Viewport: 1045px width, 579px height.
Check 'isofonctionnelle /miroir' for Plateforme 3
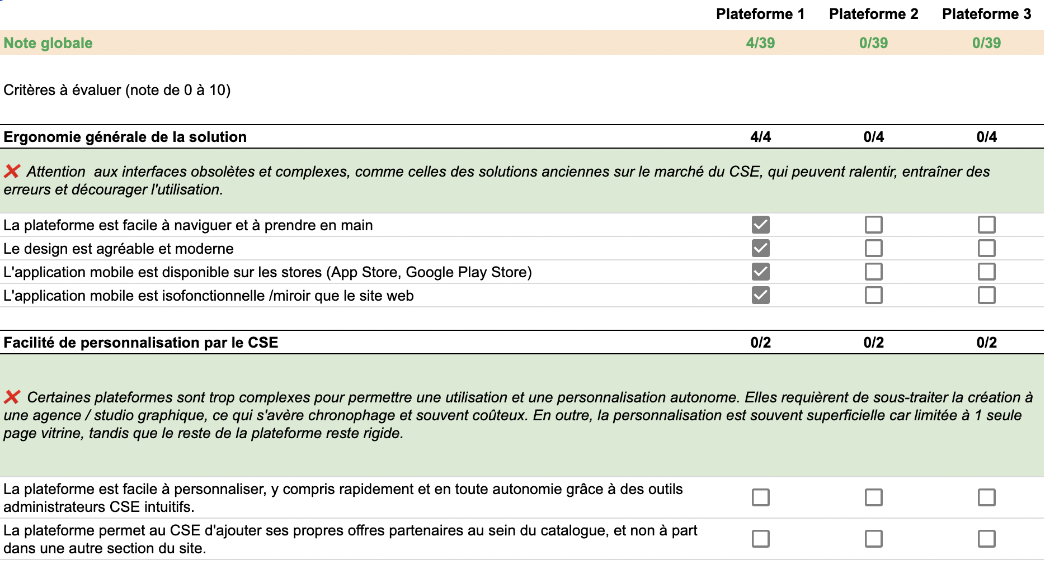(x=986, y=295)
